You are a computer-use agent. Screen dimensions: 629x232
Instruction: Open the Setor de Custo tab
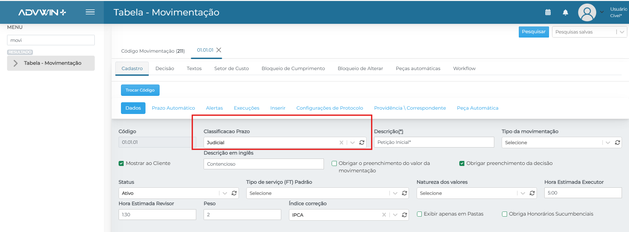tap(232, 68)
